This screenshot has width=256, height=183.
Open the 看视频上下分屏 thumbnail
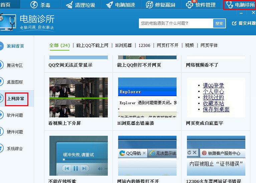pyautogui.click(x=78, y=97)
